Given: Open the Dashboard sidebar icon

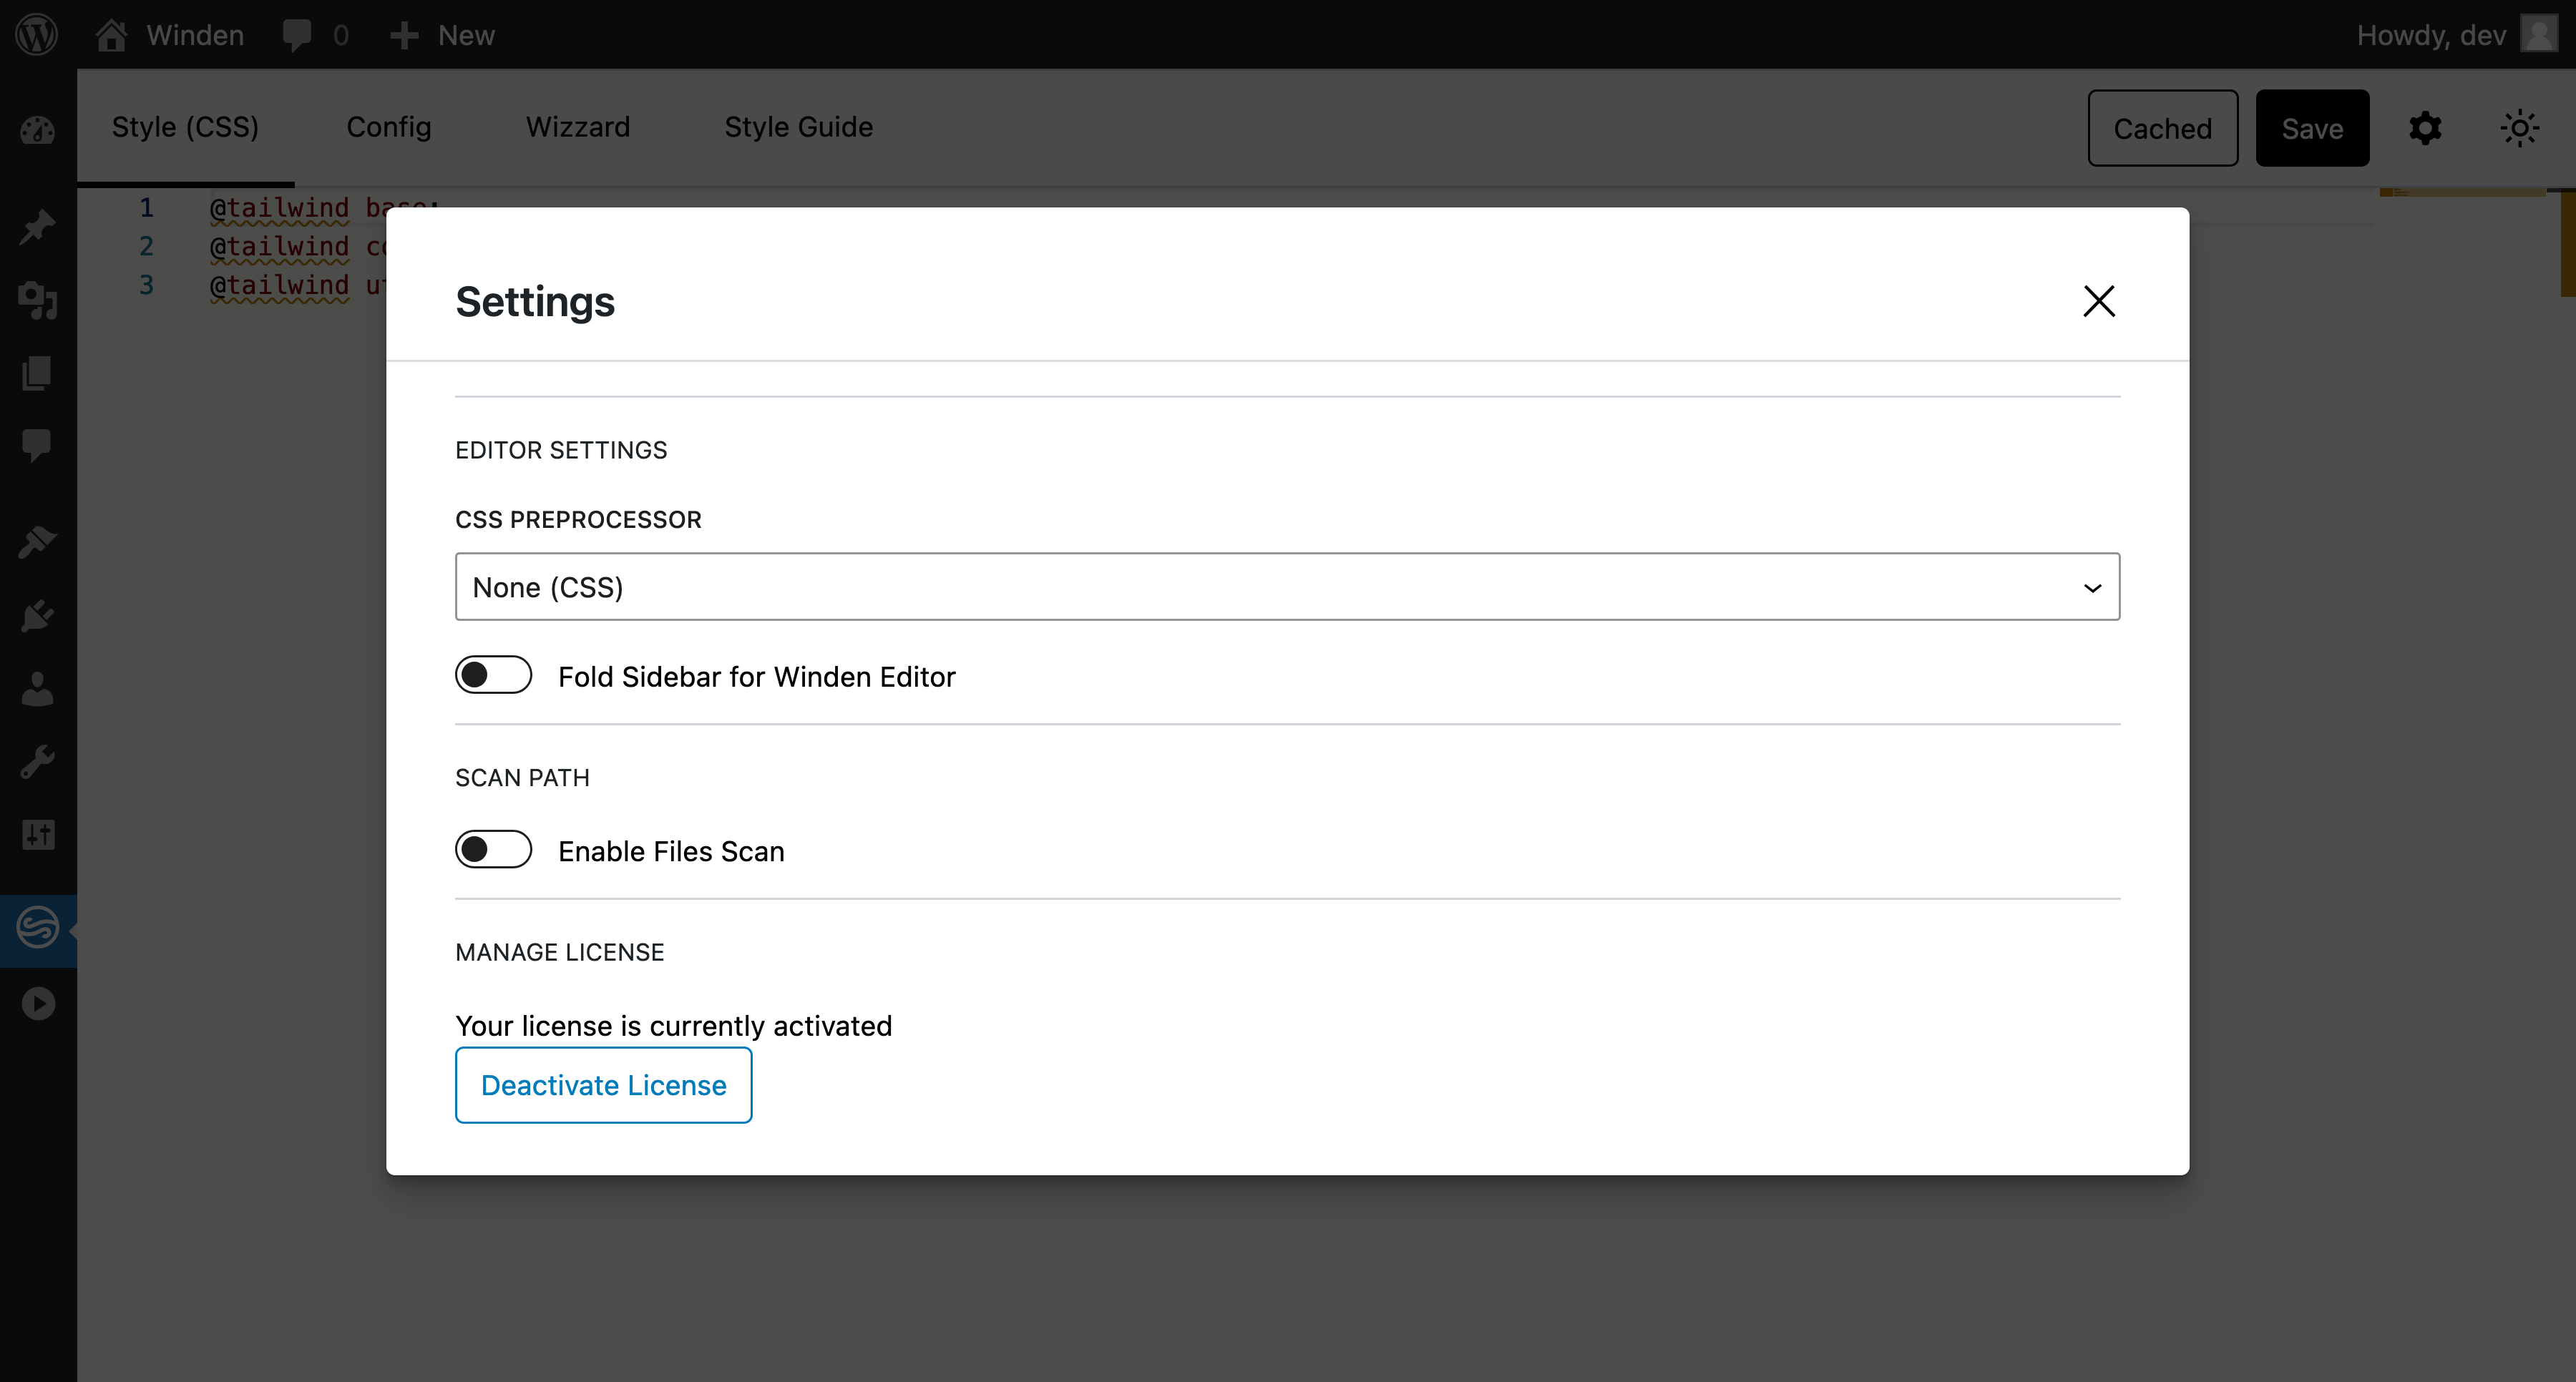Looking at the screenshot, I should pyautogui.click(x=38, y=131).
